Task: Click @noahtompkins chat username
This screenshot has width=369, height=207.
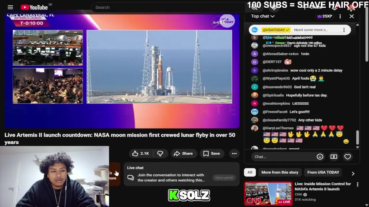Action: click(276, 103)
